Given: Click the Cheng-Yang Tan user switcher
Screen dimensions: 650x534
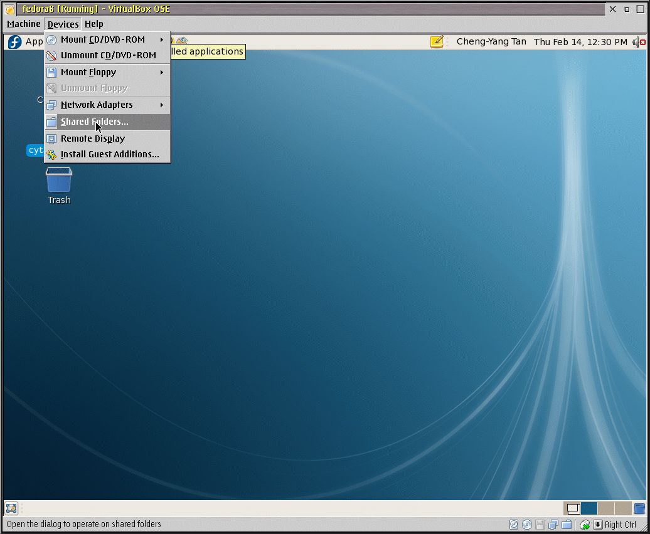Looking at the screenshot, I should [491, 42].
